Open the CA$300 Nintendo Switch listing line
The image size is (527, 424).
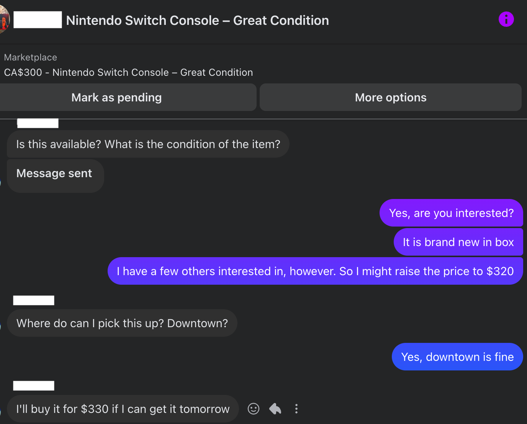128,72
